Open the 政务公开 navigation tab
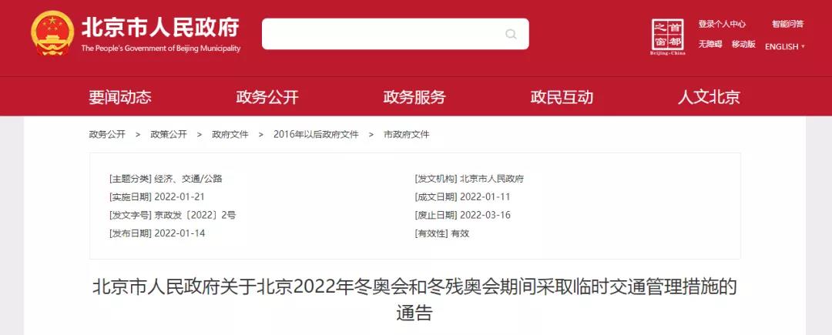The image size is (832, 335). pos(267,97)
